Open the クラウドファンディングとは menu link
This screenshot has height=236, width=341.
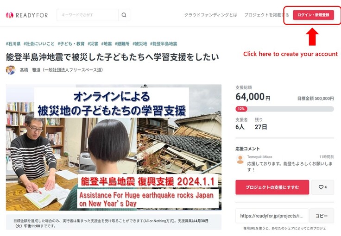coord(211,15)
